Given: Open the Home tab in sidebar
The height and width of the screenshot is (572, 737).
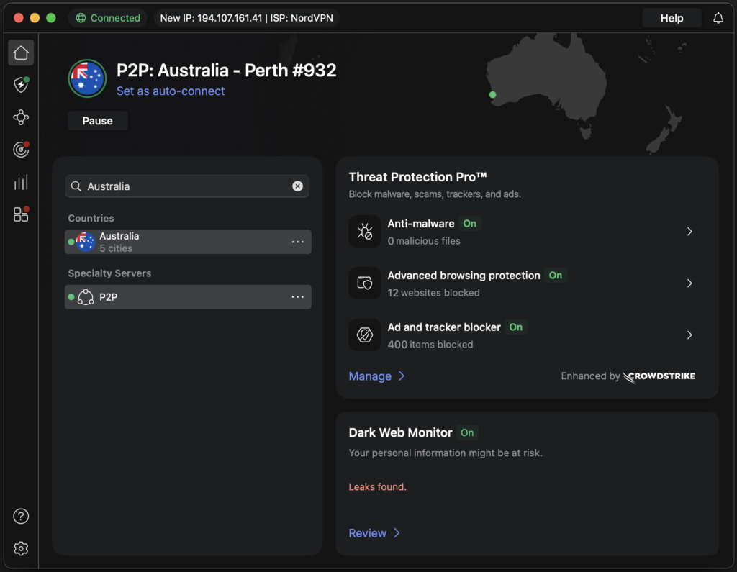Looking at the screenshot, I should pos(21,53).
